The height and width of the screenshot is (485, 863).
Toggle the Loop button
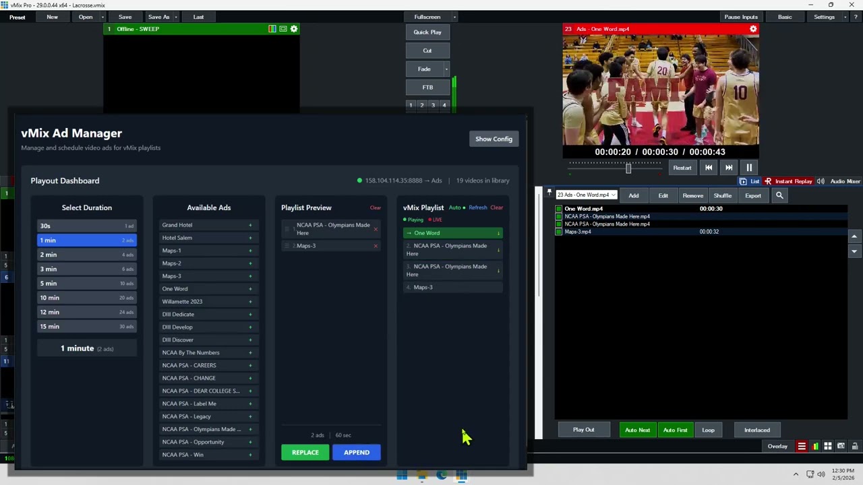click(708, 430)
